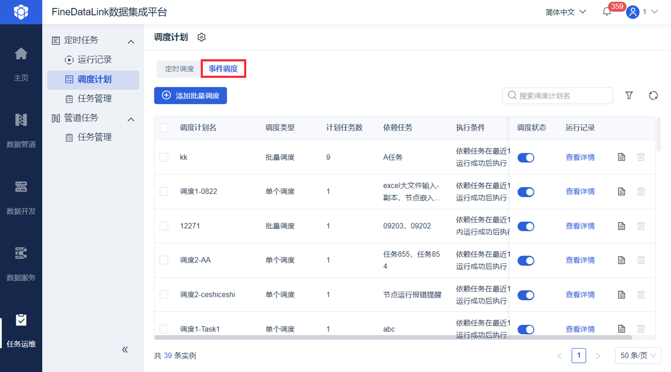Screen dimensions: 671x372
Task: Toggle 调度状态 switch for kk
Action: [526, 158]
